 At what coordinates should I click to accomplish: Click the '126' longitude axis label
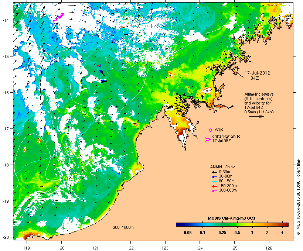pos(269,248)
